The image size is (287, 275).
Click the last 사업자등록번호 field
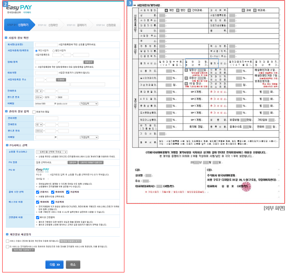81,55
